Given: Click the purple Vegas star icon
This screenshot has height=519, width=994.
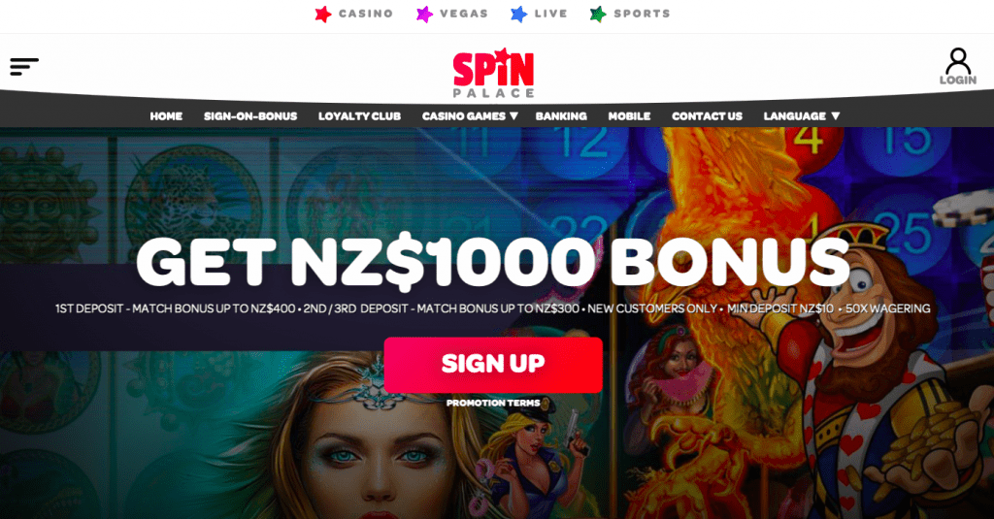Looking at the screenshot, I should 425,14.
